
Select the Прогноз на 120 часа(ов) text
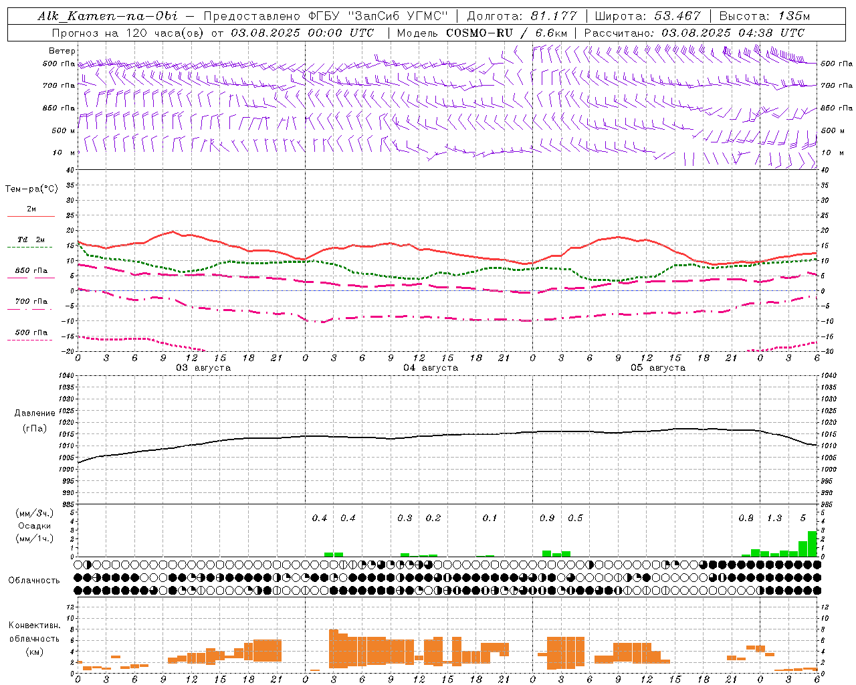tap(128, 33)
